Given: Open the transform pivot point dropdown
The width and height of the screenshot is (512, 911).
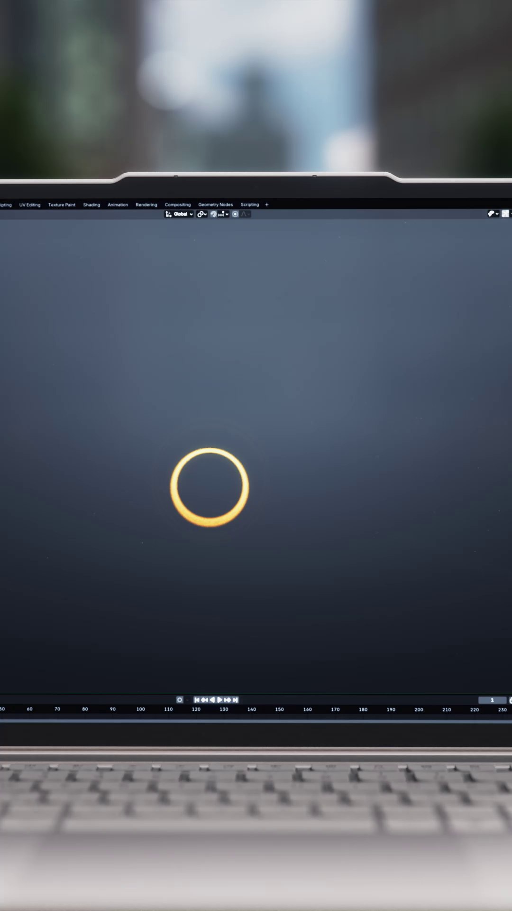Looking at the screenshot, I should tap(202, 214).
